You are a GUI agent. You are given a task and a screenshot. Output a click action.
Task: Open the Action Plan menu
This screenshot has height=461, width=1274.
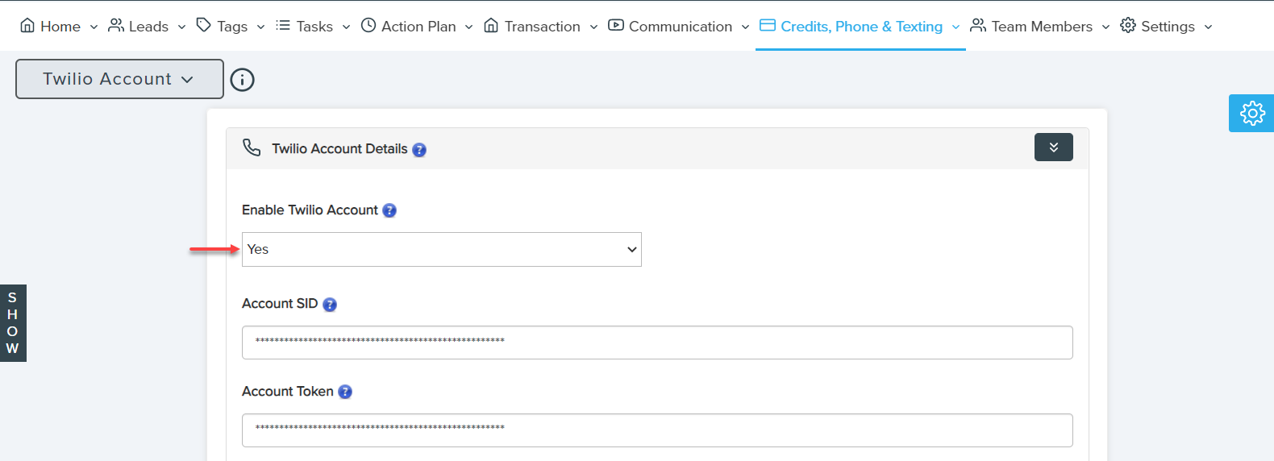click(417, 27)
